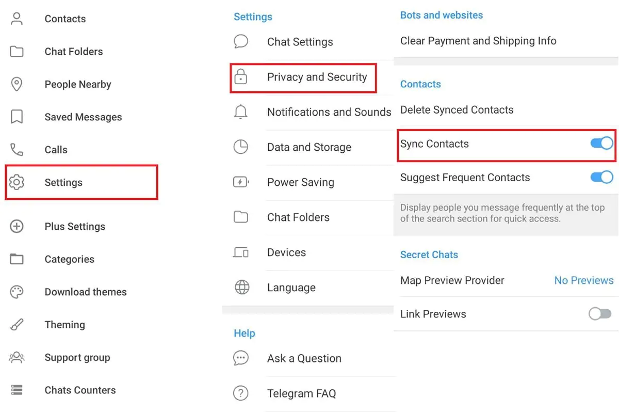
Task: Turn off Suggest Frequent Contacts switch
Action: pyautogui.click(x=601, y=178)
